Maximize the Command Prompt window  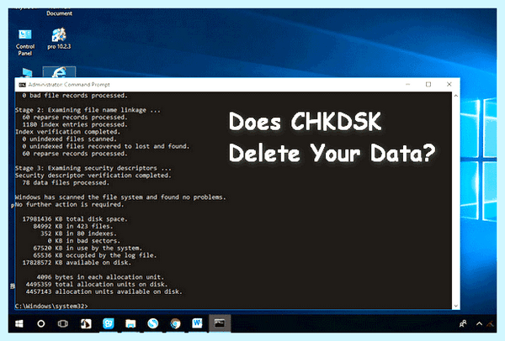428,84
